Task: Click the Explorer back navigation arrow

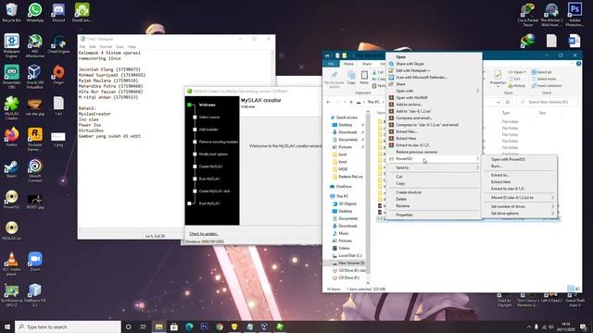Action: point(328,102)
